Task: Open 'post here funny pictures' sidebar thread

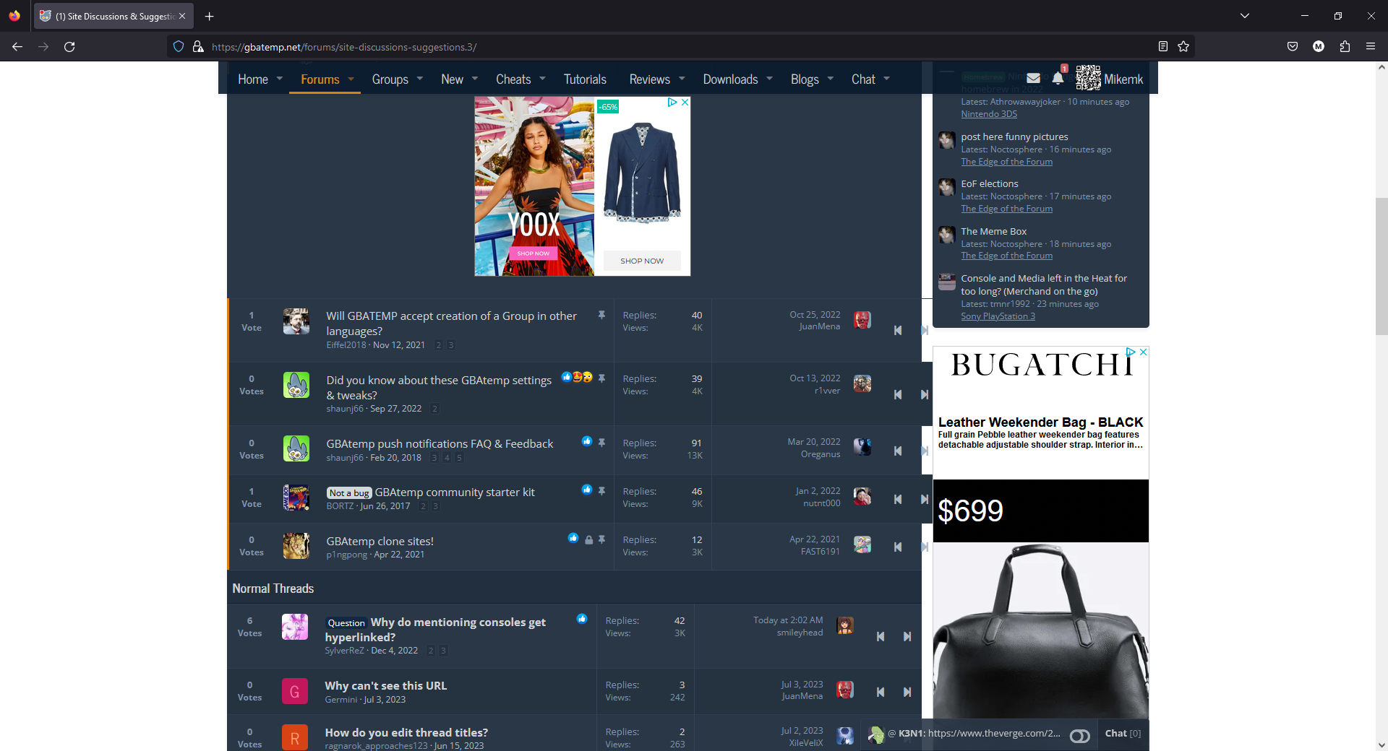Action: pos(1014,136)
